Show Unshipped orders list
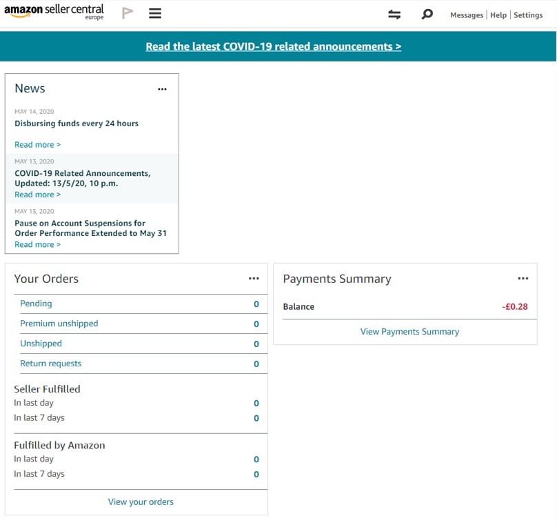The width and height of the screenshot is (557, 525). pyautogui.click(x=41, y=344)
